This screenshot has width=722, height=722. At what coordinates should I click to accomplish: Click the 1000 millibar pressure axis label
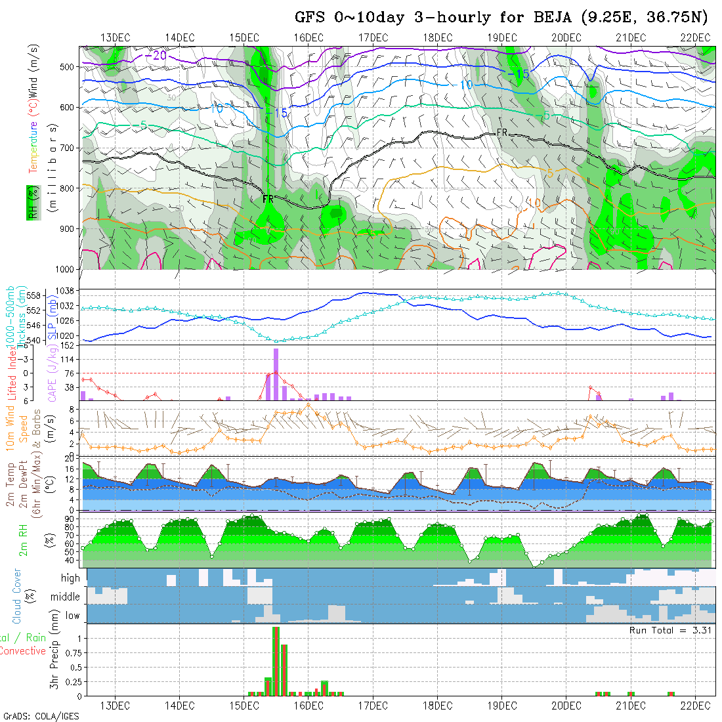(x=67, y=269)
